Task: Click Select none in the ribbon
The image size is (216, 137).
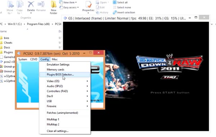Action: [122, 8]
